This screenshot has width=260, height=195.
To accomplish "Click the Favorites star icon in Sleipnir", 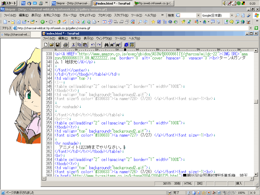I will pyautogui.click(x=153, y=22).
